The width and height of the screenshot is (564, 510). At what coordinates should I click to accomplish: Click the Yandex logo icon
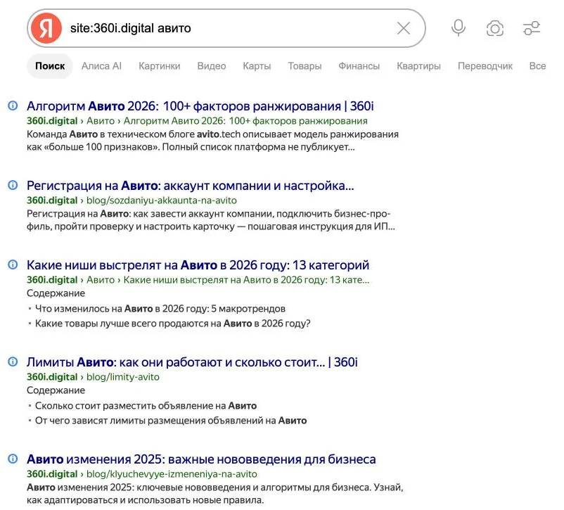pos(46,28)
